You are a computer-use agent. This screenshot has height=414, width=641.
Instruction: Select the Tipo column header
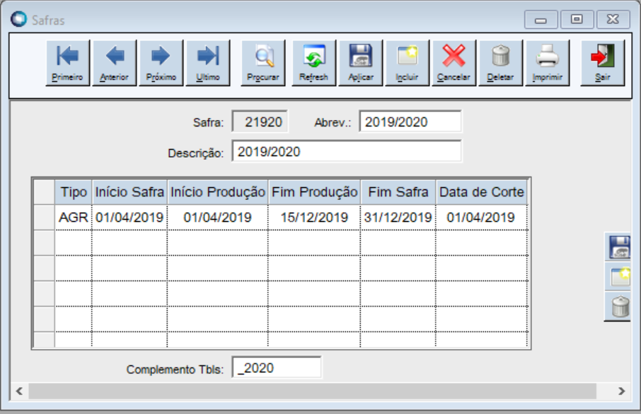(74, 192)
